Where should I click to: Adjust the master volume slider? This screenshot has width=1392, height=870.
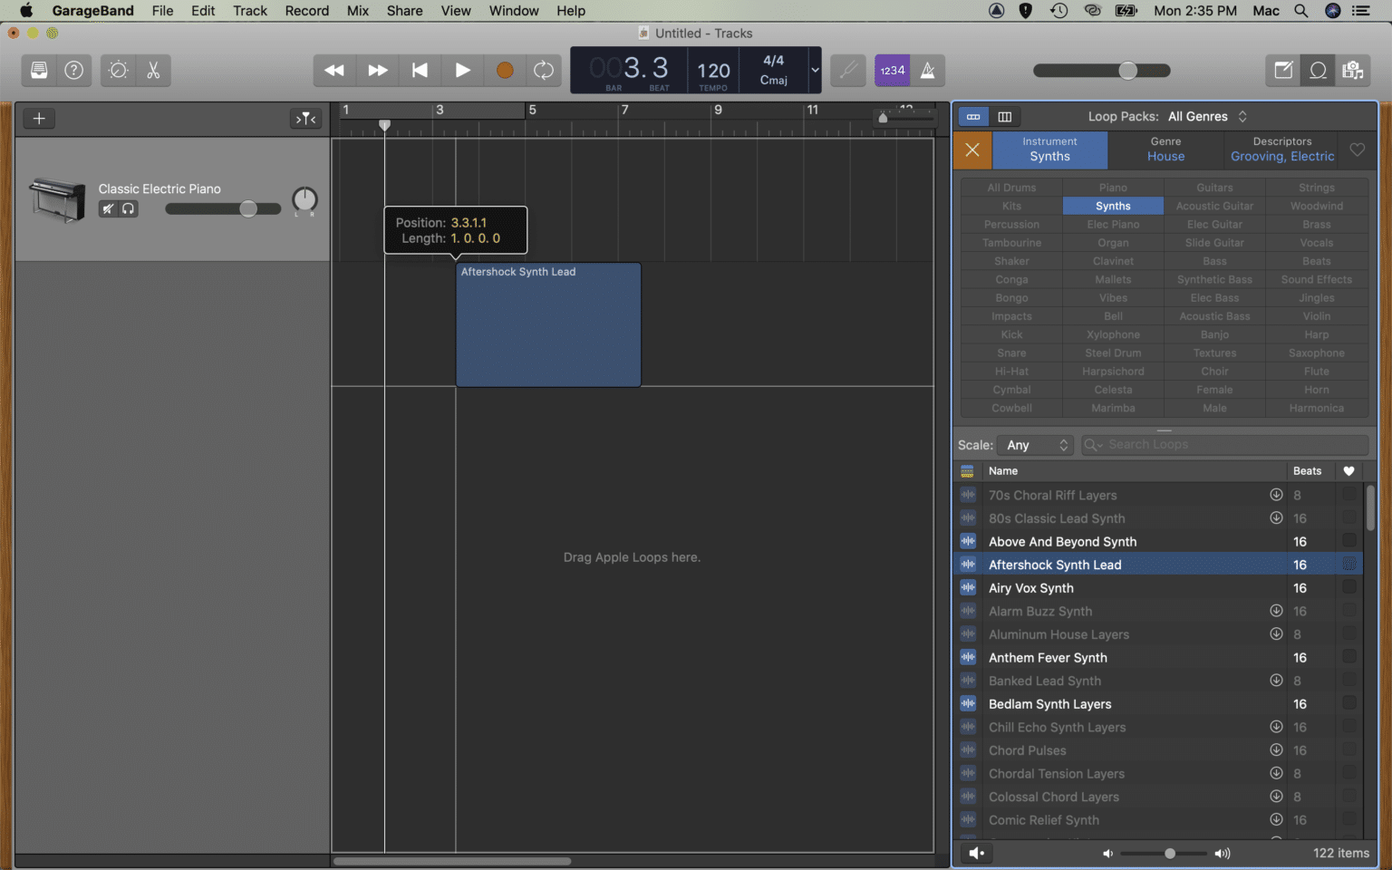click(x=1126, y=70)
